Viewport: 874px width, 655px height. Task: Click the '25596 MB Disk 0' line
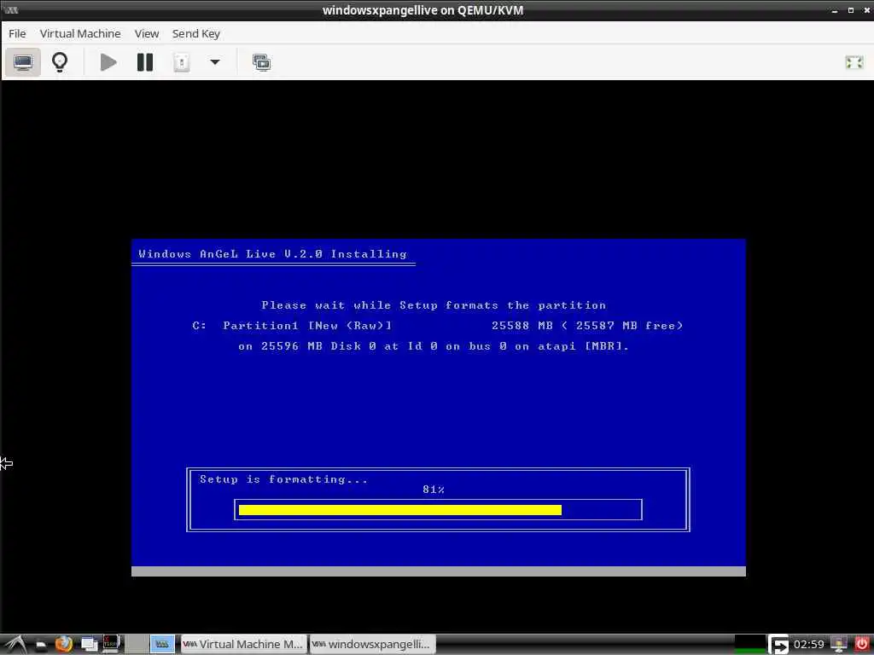pos(434,346)
